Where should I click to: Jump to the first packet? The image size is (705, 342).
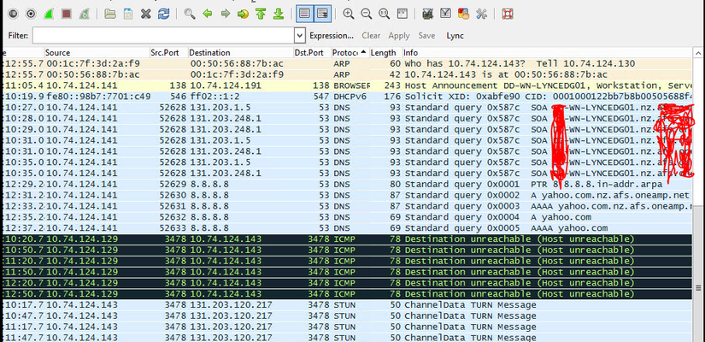(x=261, y=14)
